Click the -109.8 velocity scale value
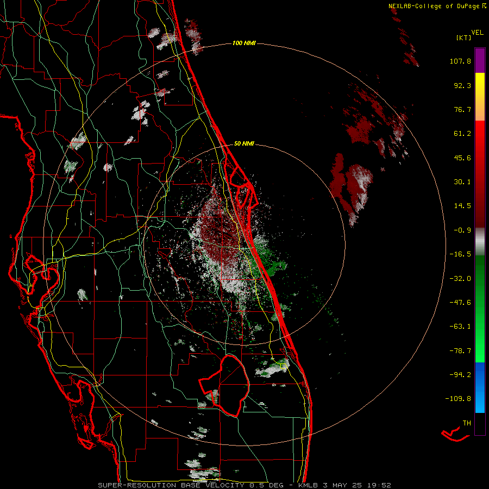Screen dimensions: 489x489 pos(458,399)
